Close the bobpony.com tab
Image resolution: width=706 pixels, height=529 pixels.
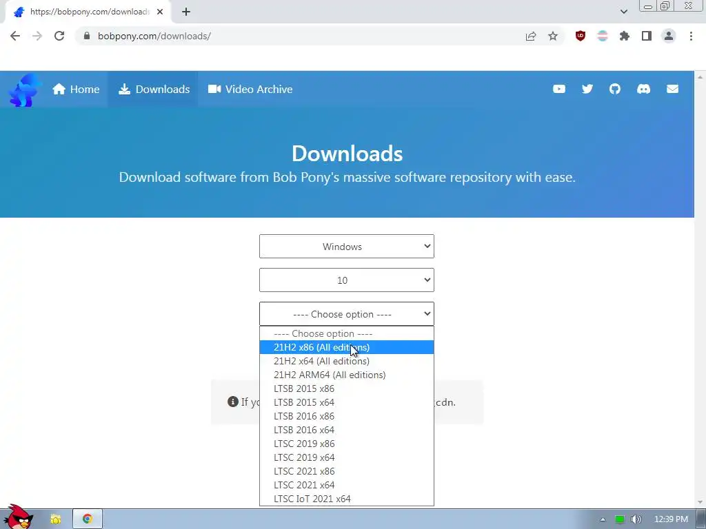[160, 12]
